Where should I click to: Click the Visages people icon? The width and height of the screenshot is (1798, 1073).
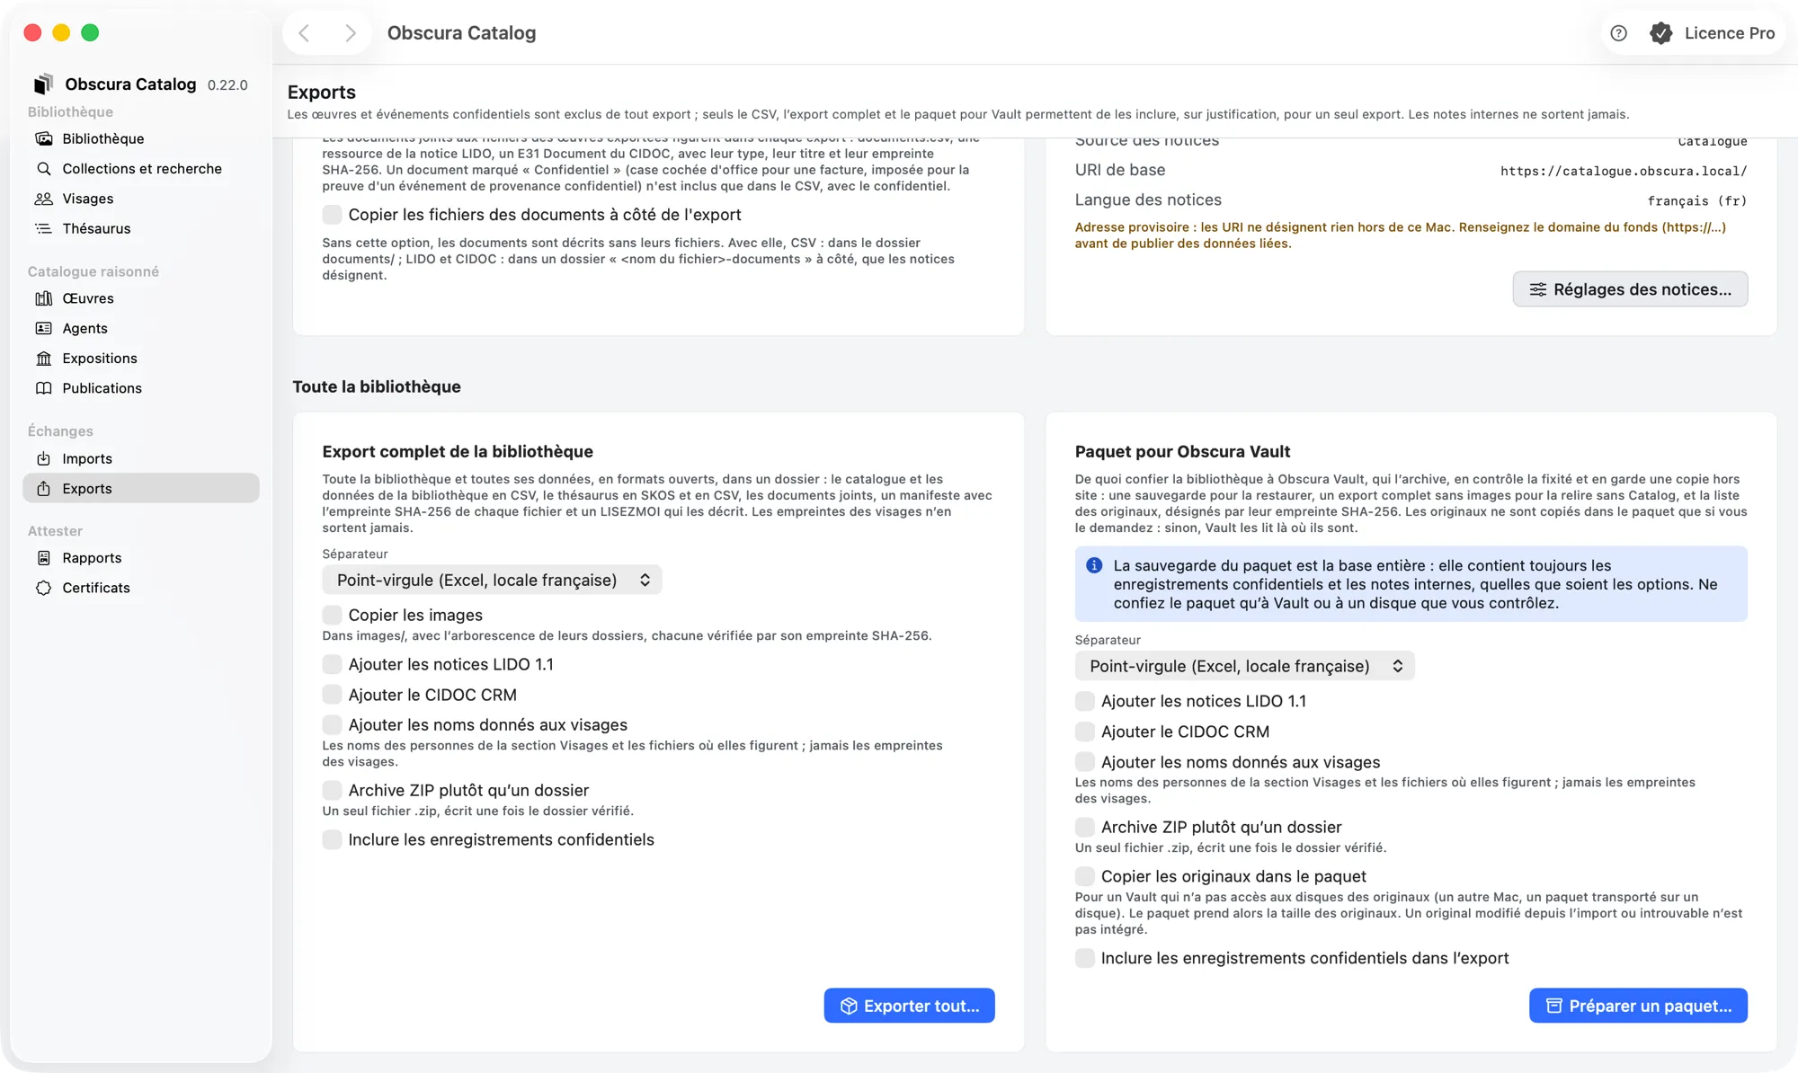click(x=43, y=199)
